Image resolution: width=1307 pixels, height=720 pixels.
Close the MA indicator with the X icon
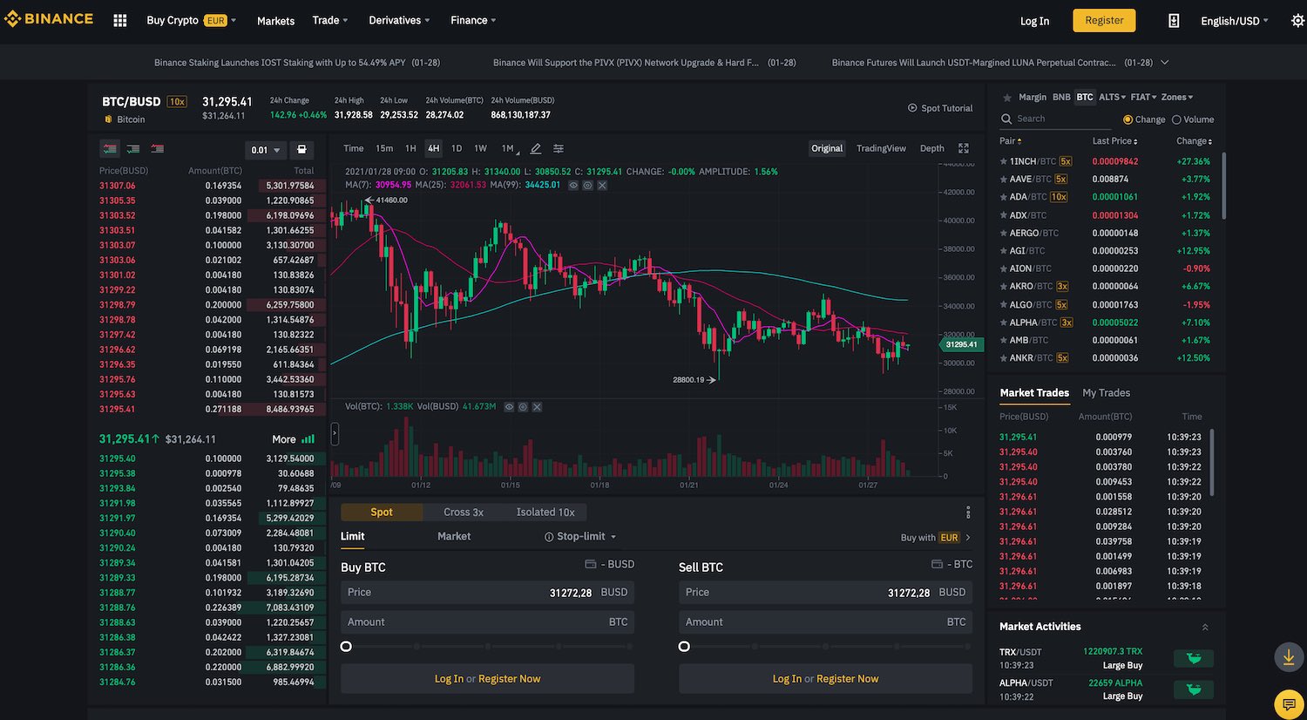coord(601,186)
